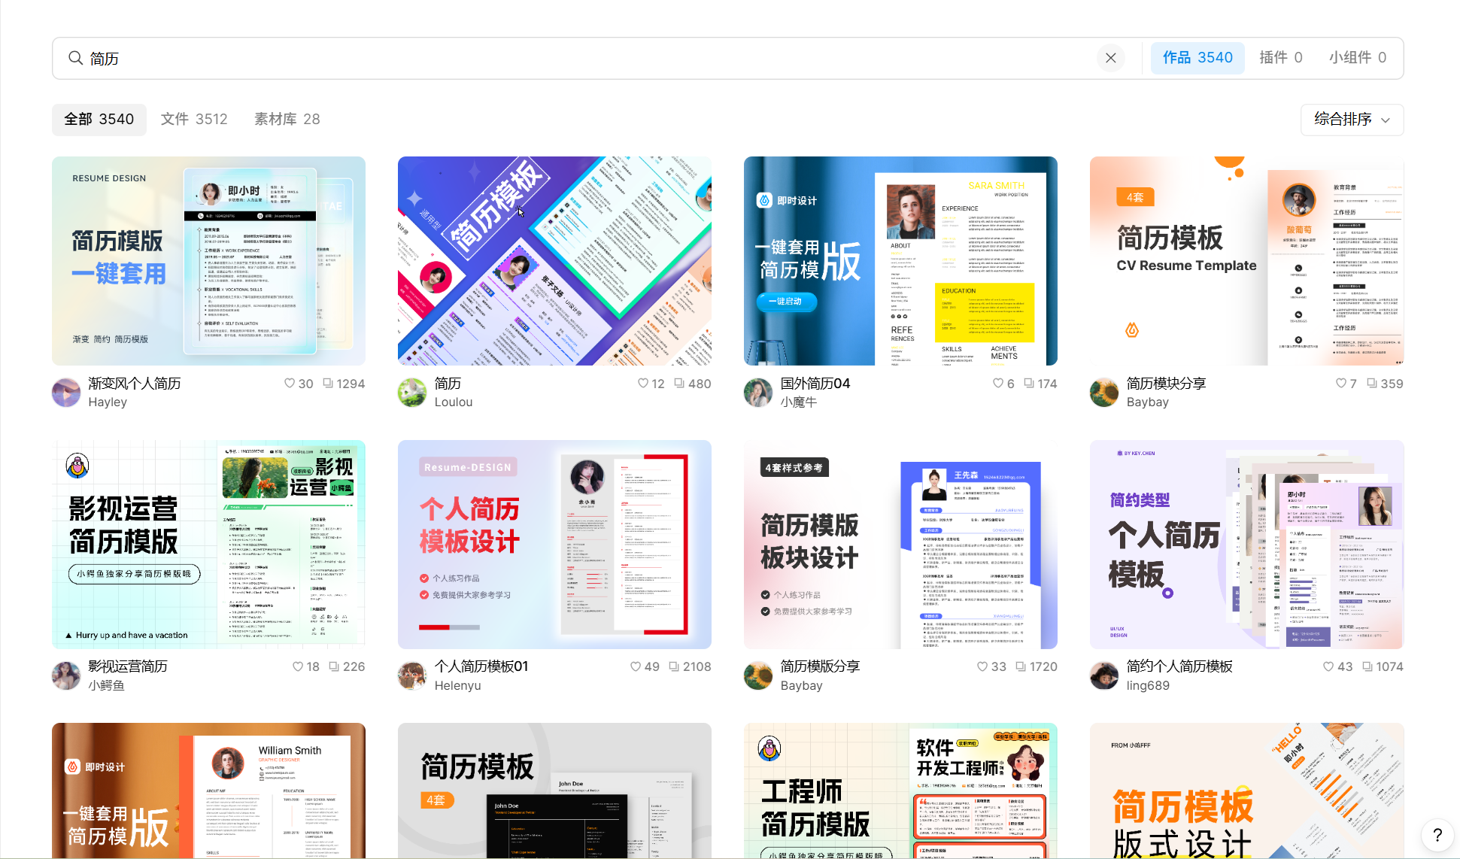Select 素材库 28 filter tab
This screenshot has height=859, width=1460.
coord(287,120)
